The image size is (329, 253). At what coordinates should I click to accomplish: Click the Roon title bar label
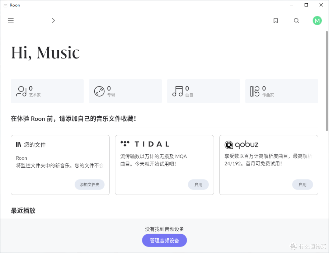coord(15,5)
